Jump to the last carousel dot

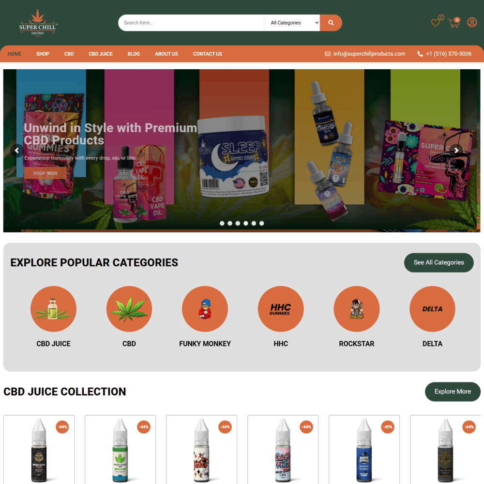[262, 223]
